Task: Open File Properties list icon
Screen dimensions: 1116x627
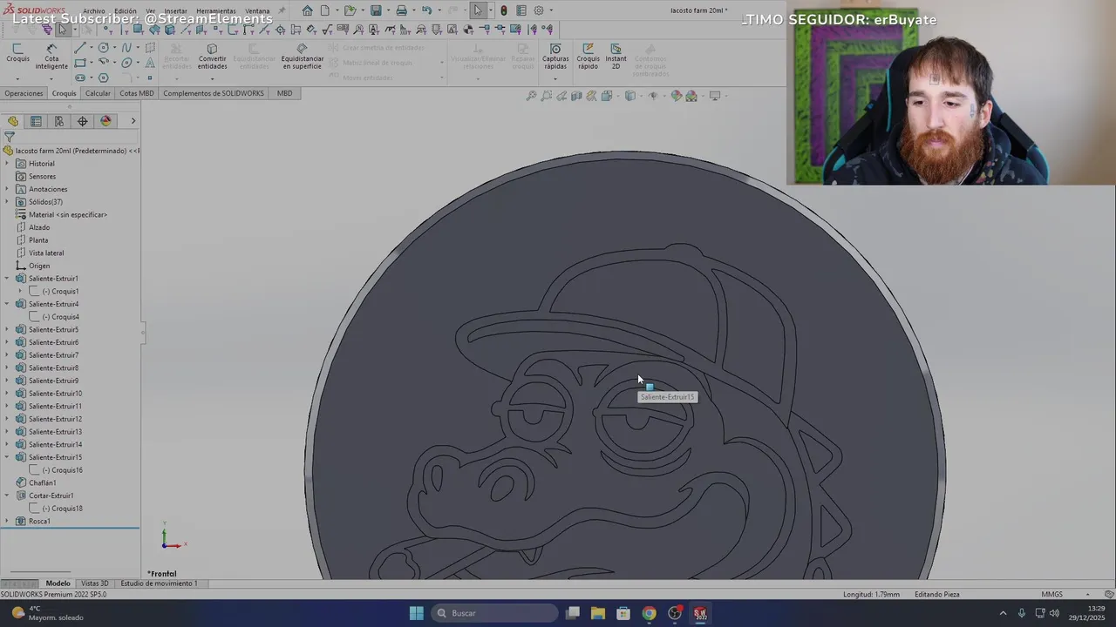Action: coord(521,10)
